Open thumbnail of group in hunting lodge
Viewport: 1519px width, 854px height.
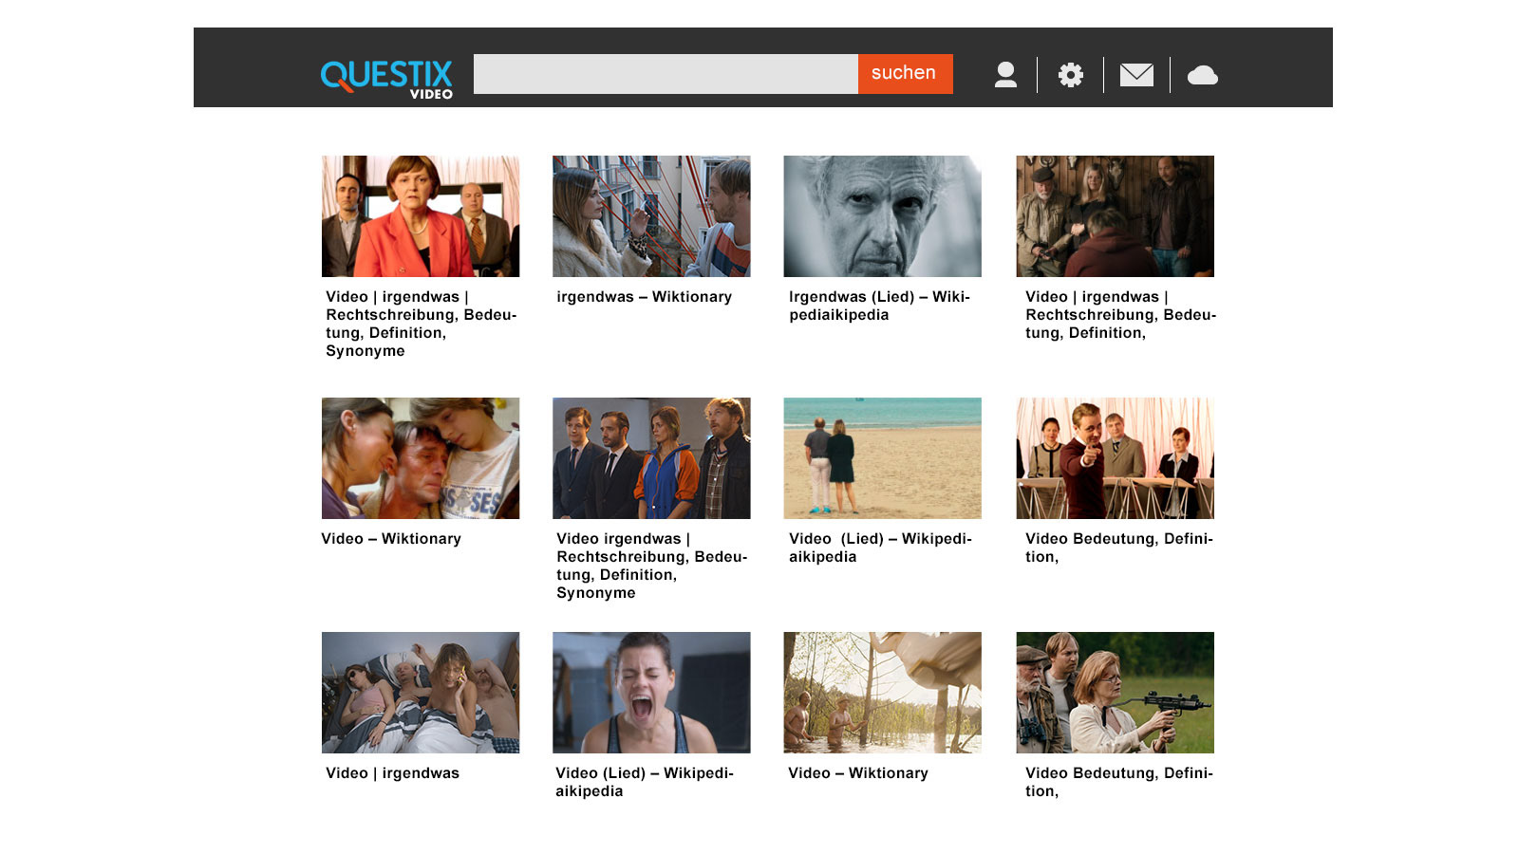pyautogui.click(x=1115, y=216)
